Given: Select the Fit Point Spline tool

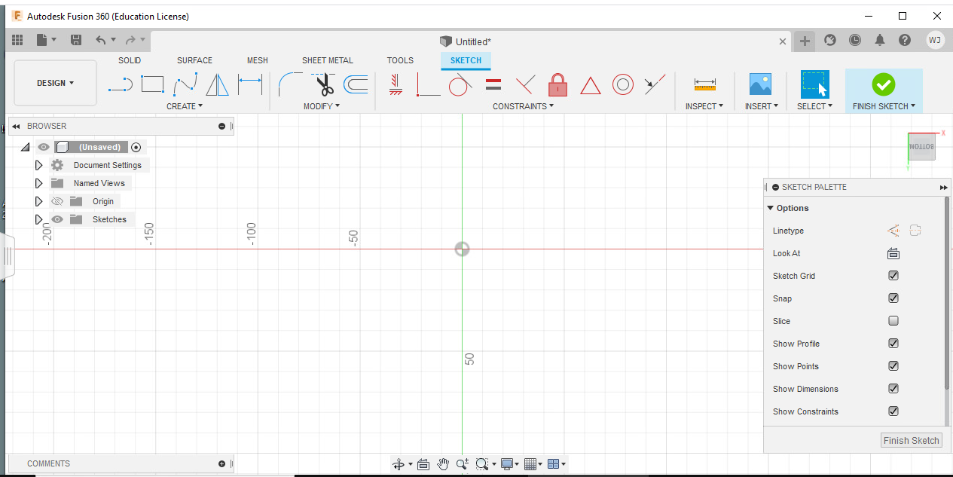Looking at the screenshot, I should pyautogui.click(x=185, y=84).
